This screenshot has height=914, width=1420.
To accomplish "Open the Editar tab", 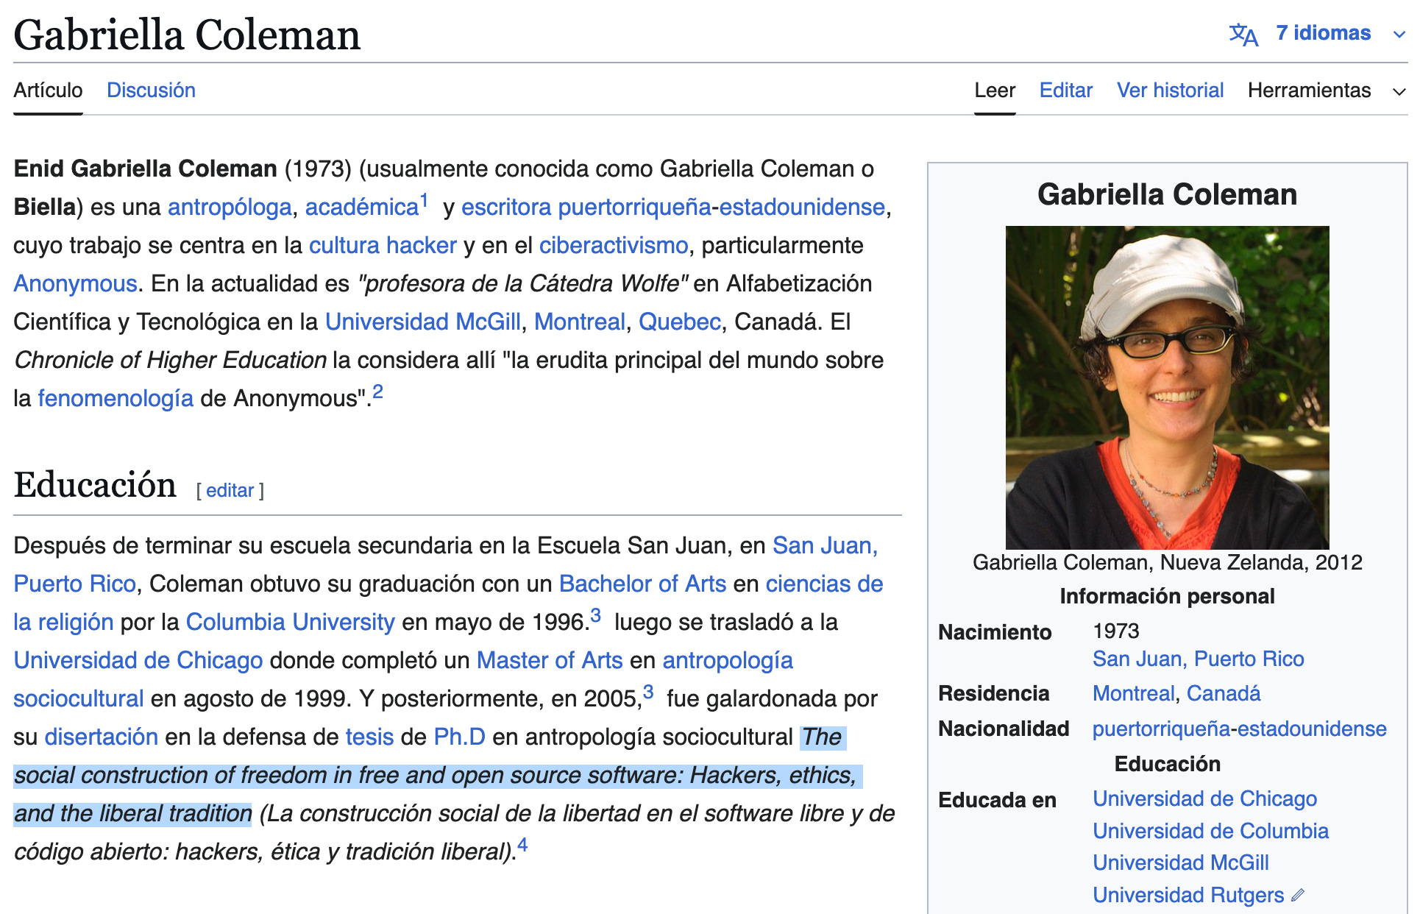I will pos(1065,91).
